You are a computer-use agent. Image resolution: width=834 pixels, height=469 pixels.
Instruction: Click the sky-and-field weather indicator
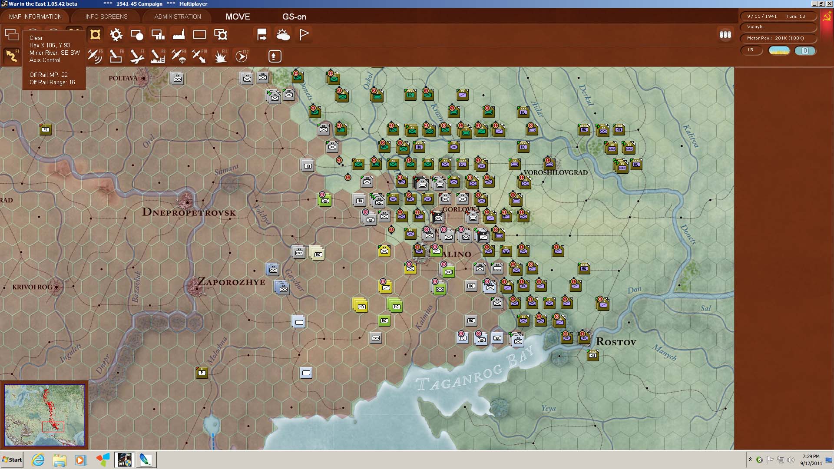tap(779, 50)
